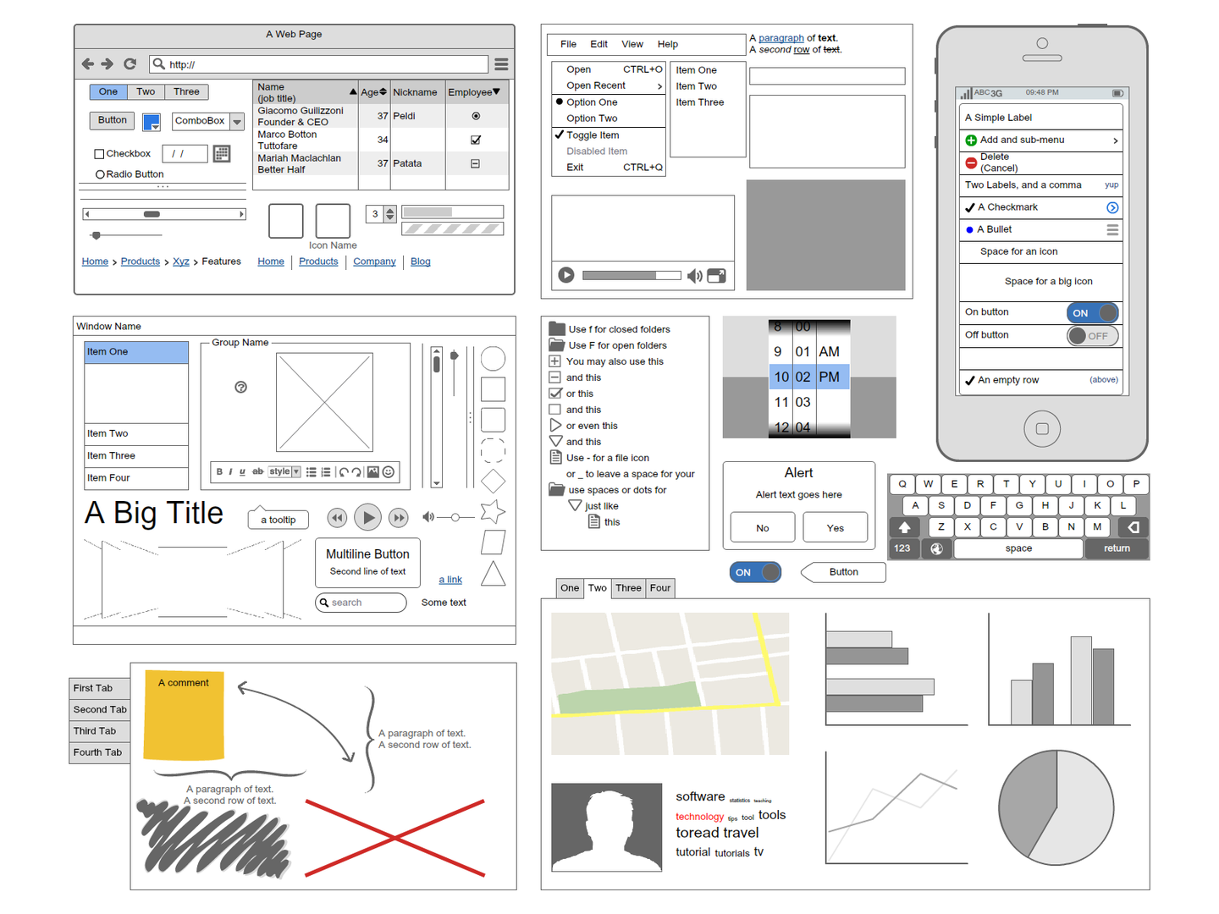Click 'a link' hyperlink
This screenshot has width=1219, height=914.
[450, 580]
